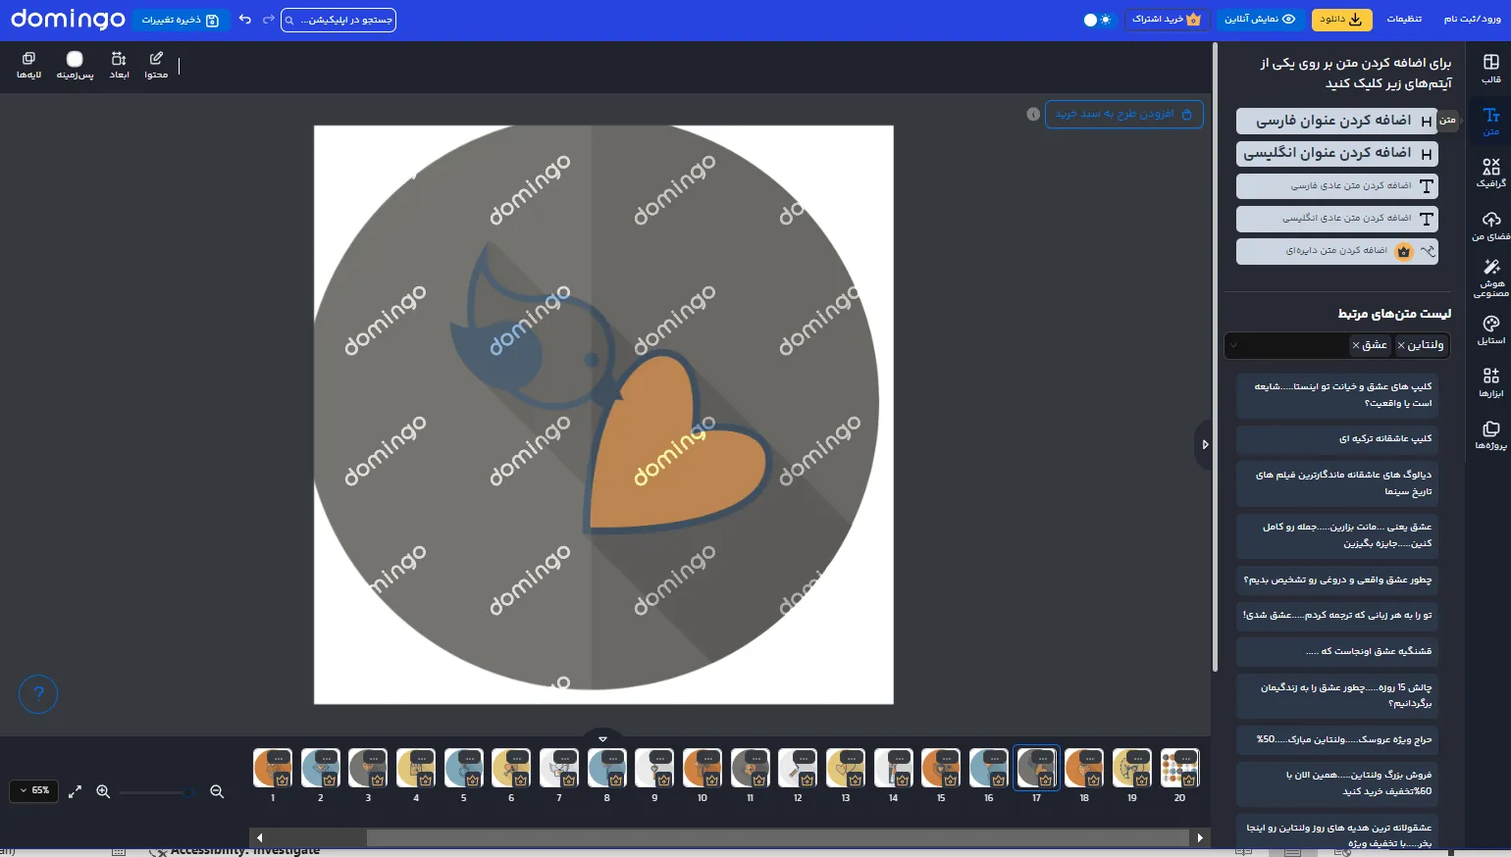Viewport: 1511px width, 857px height.
Task: Open the help question mark button
Action: pyautogui.click(x=38, y=694)
